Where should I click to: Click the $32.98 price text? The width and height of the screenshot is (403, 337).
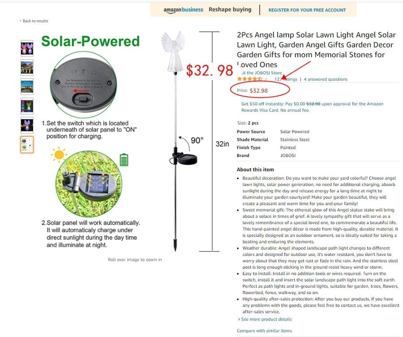(x=258, y=91)
